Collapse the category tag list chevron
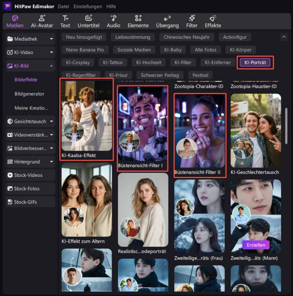This screenshot has width=293, height=296. pyautogui.click(x=283, y=37)
